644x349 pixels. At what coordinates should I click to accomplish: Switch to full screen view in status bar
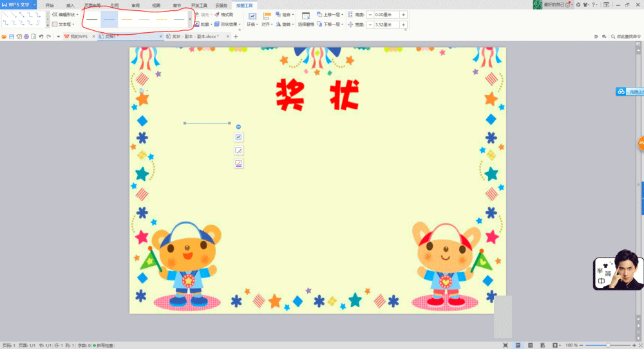(x=506, y=345)
